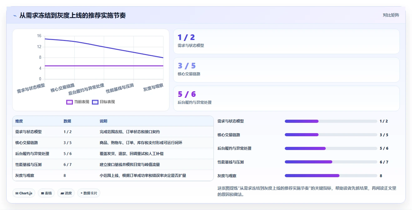Open the 3 / 5 核心交易链路 data card
This screenshot has width=412, height=210.
click(286, 70)
